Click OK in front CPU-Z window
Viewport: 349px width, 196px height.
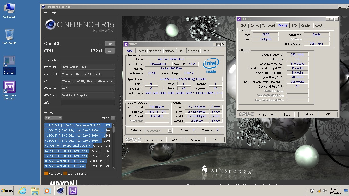point(215,140)
